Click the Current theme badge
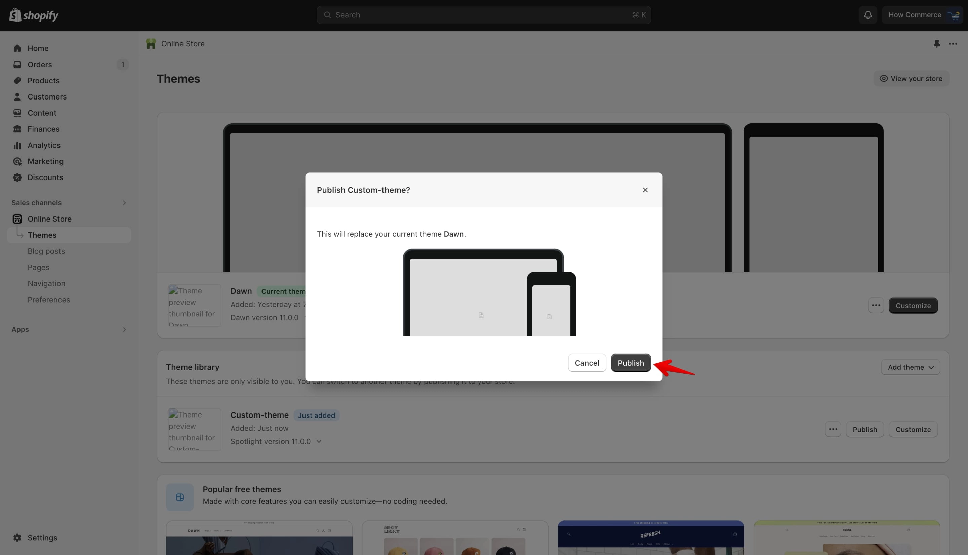This screenshot has width=968, height=555. tap(281, 291)
